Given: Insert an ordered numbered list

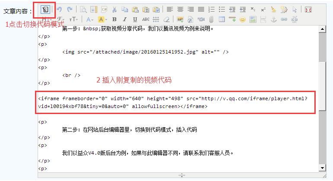Looking at the screenshot, I should (x=211, y=9).
